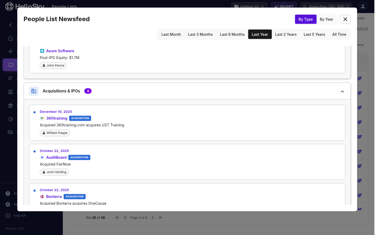Switch newsfeed to By Type view

click(306, 19)
